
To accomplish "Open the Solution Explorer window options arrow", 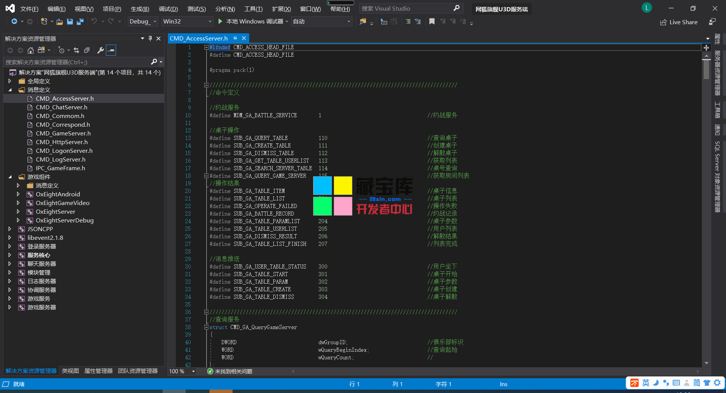I will tap(142, 39).
